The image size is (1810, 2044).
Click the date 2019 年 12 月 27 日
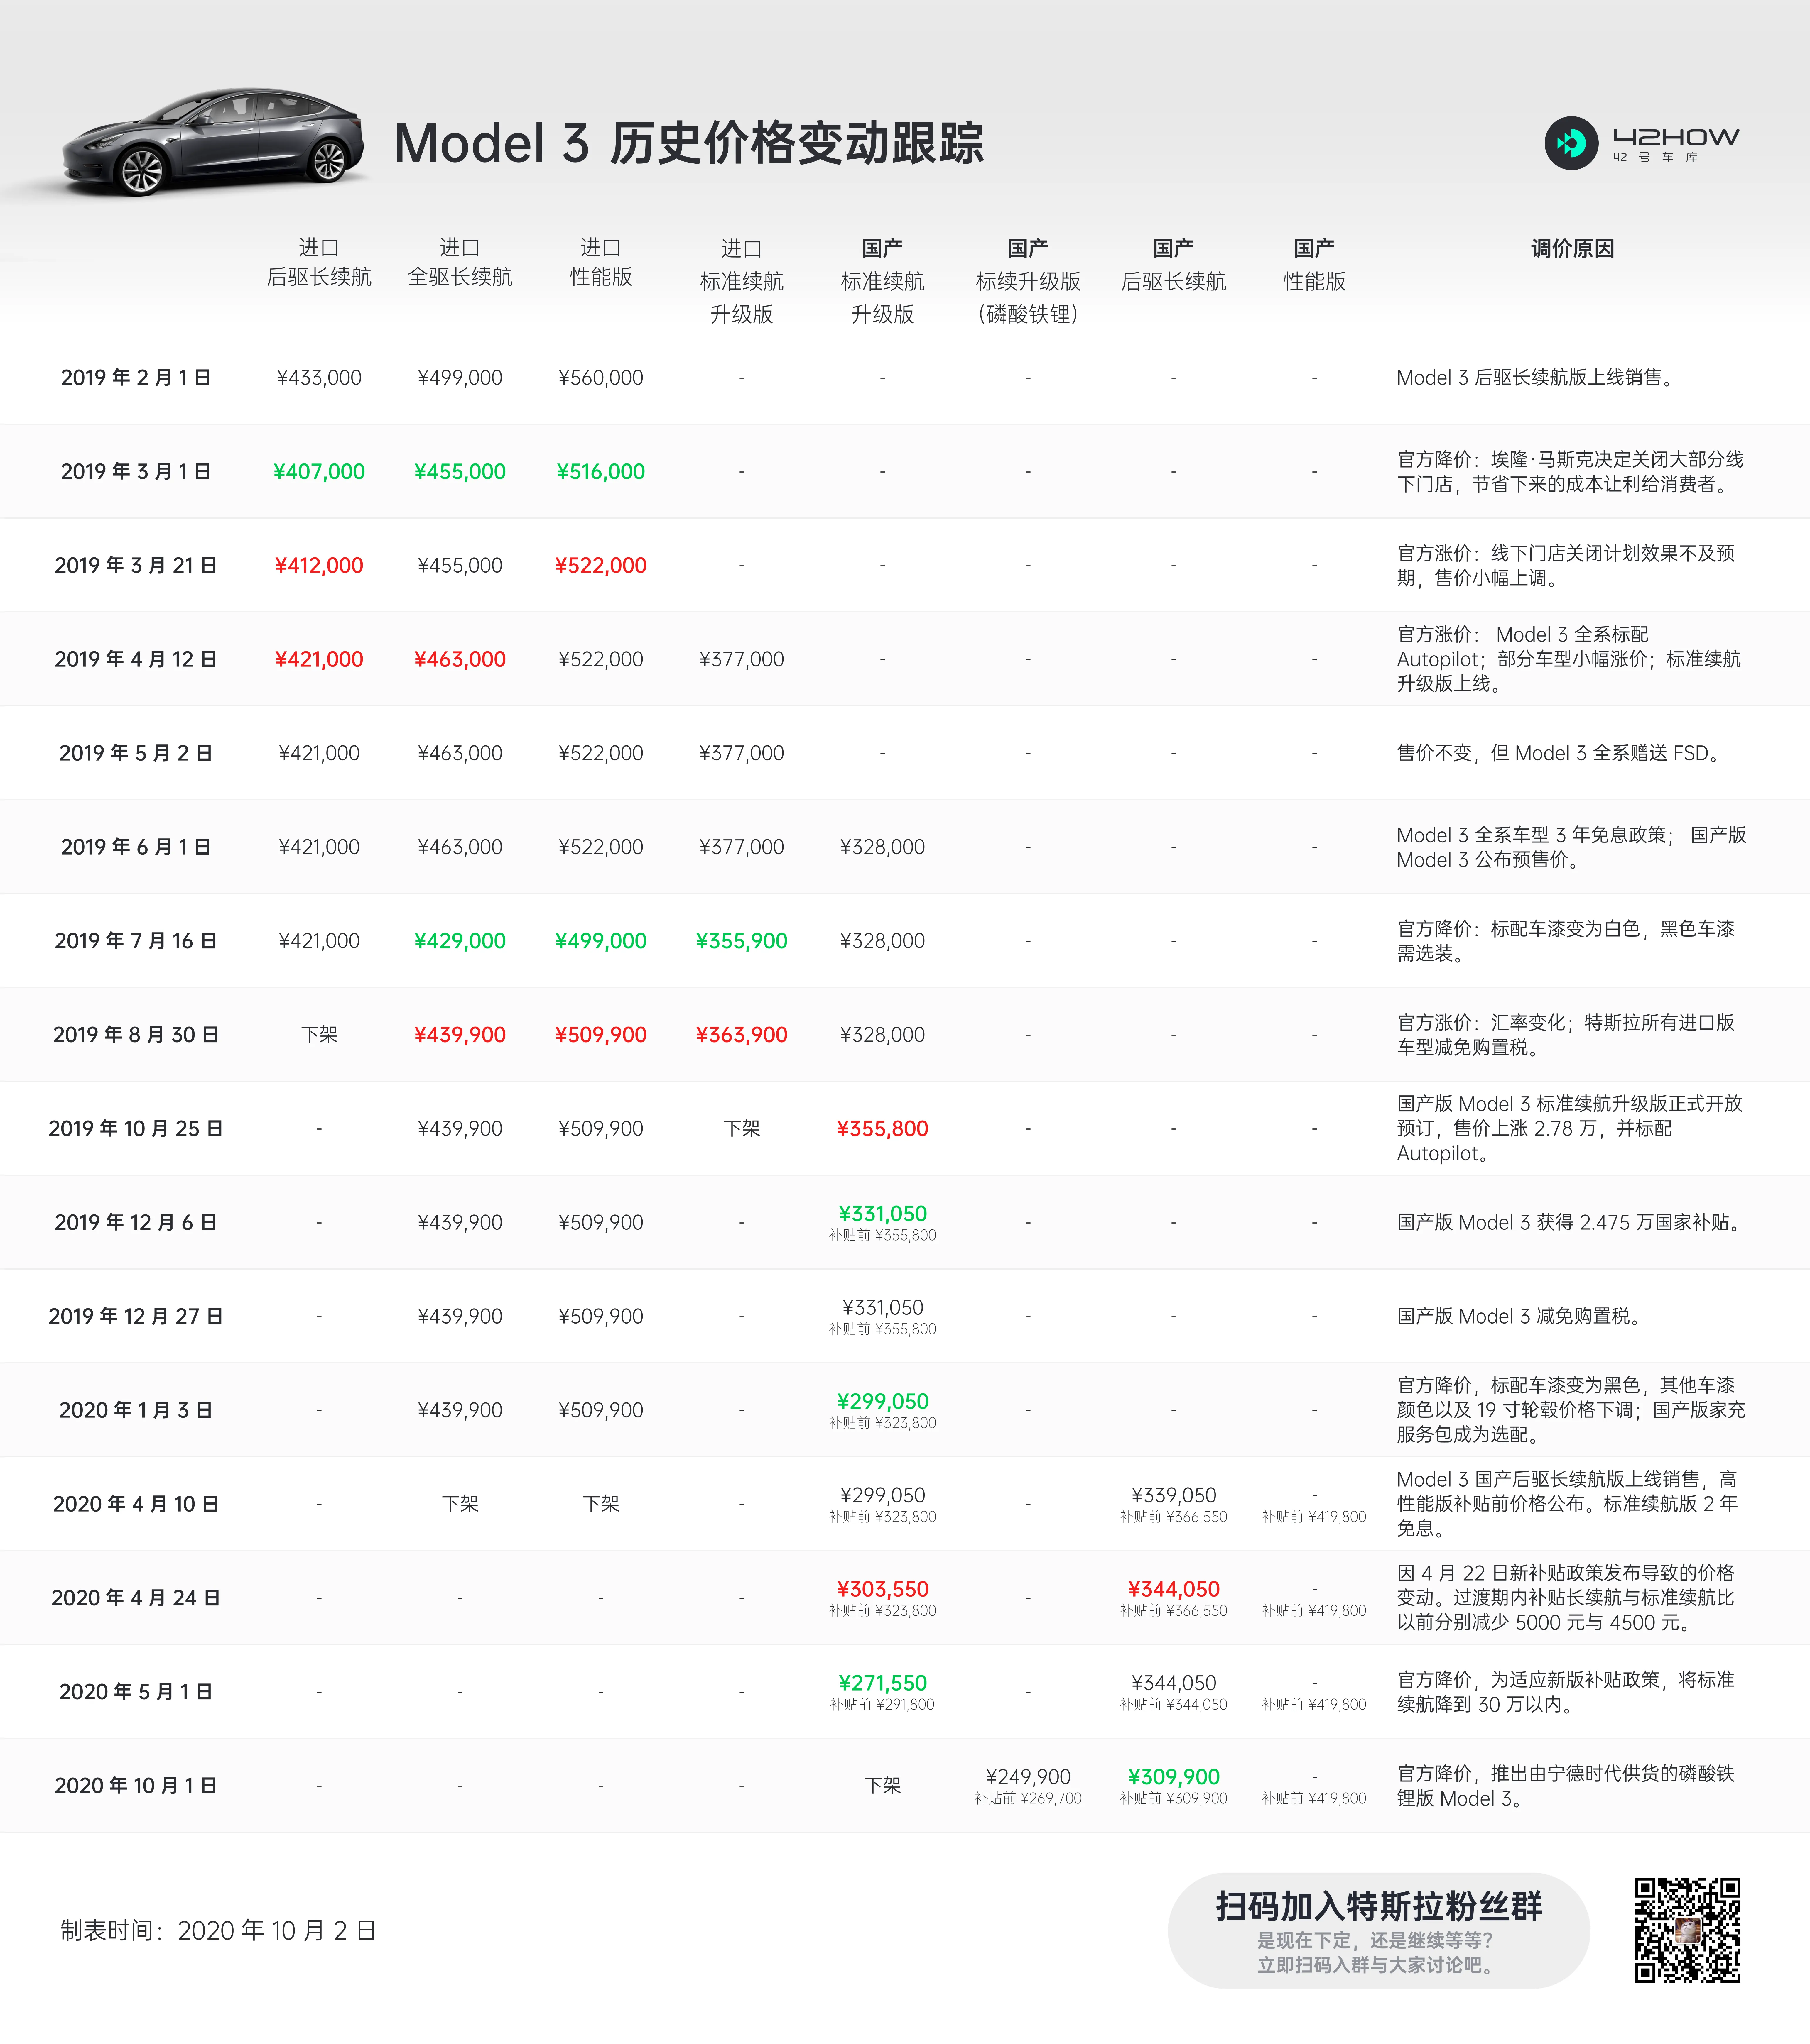(136, 1316)
